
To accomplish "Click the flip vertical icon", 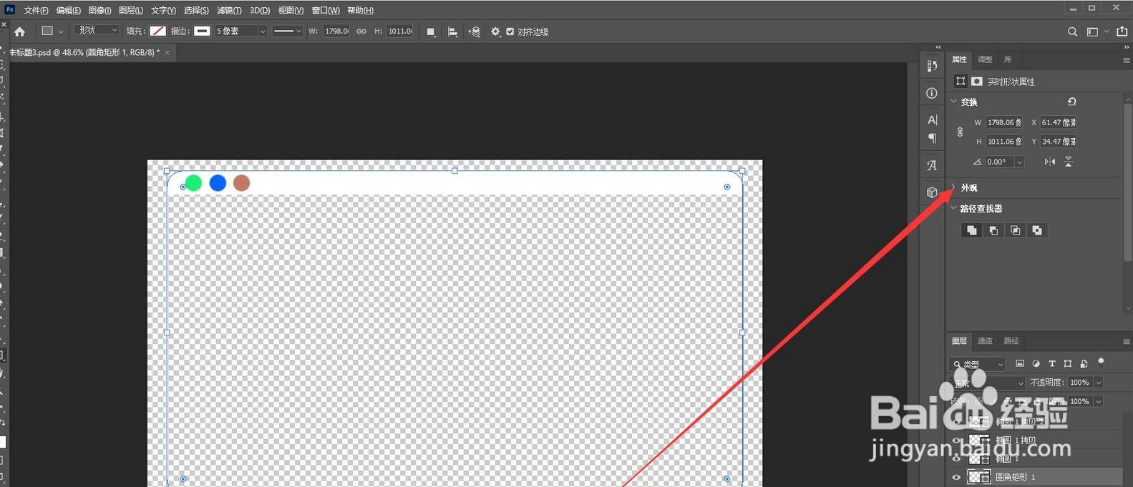I will (1068, 162).
